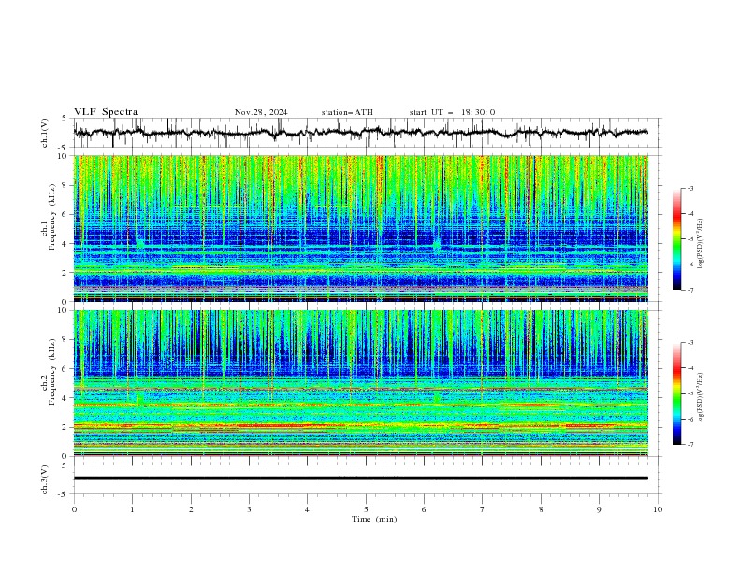Click the '9' tick on time axis

coord(599,509)
